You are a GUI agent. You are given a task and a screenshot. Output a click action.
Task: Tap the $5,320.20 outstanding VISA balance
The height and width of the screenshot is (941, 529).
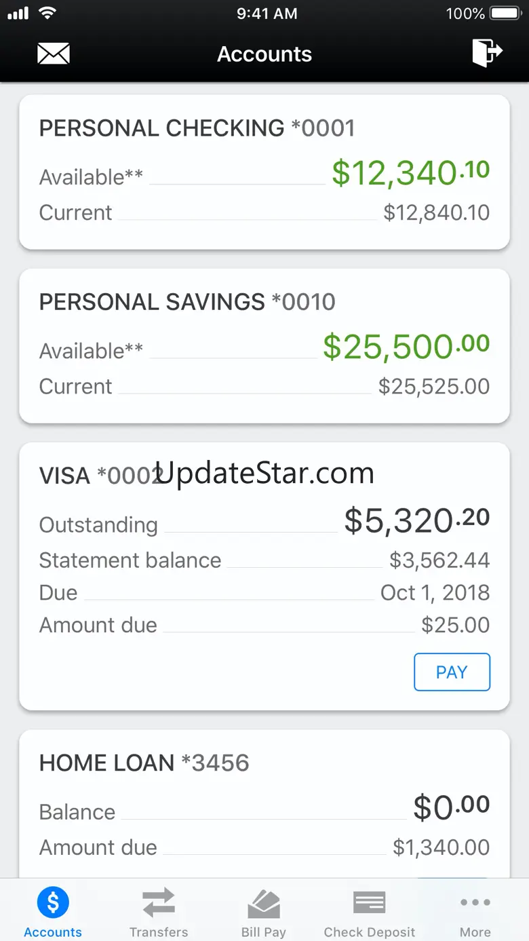pyautogui.click(x=416, y=520)
